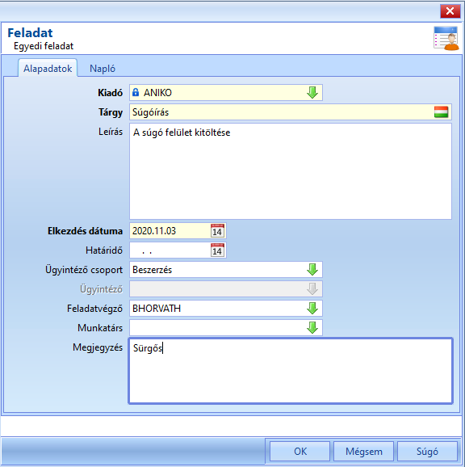
Task: Cancel with the Mégsem button
Action: pyautogui.click(x=363, y=451)
